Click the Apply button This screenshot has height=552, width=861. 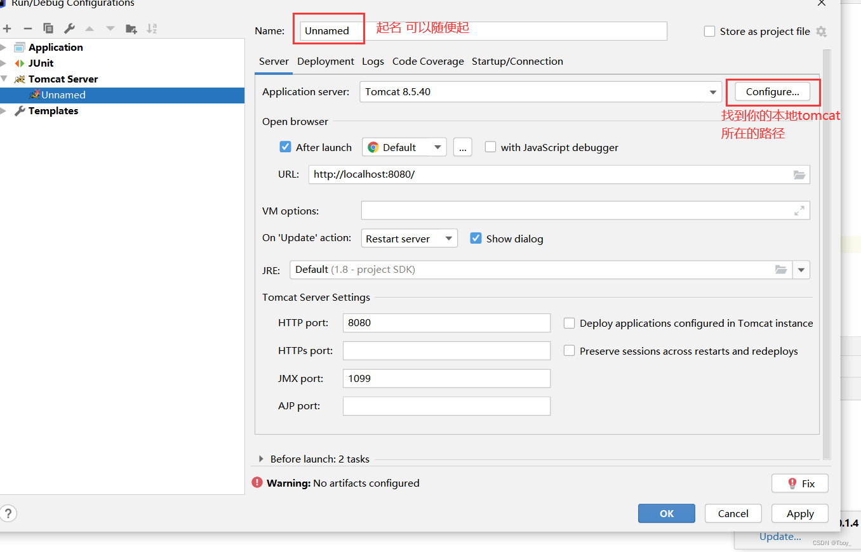tap(800, 513)
